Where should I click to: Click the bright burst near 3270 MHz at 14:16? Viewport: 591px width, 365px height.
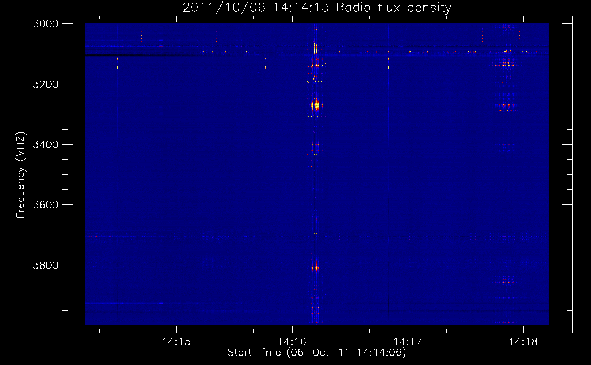(315, 105)
